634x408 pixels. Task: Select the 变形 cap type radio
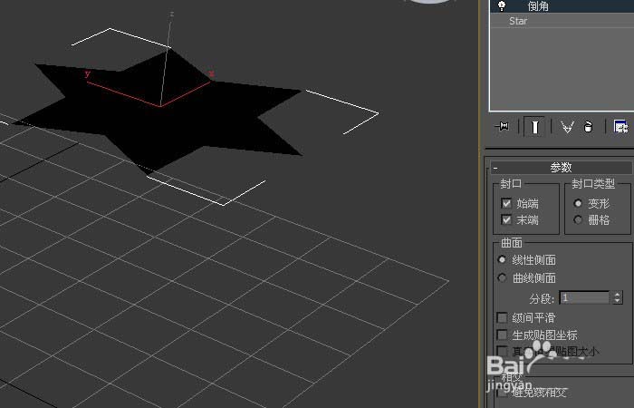coord(578,203)
